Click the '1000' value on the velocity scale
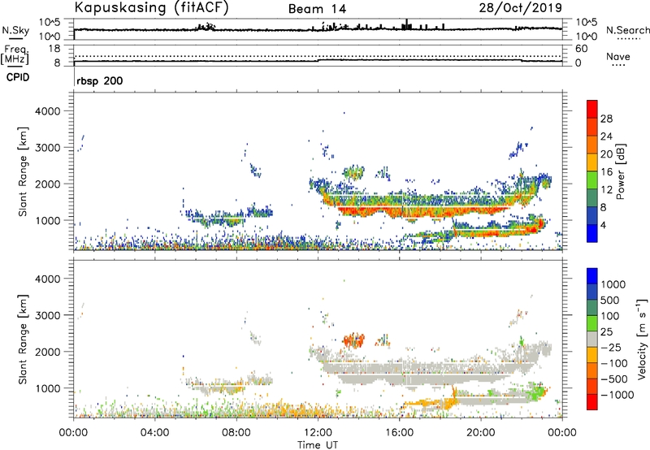Viewport: 650px width, 450px height. point(613,284)
